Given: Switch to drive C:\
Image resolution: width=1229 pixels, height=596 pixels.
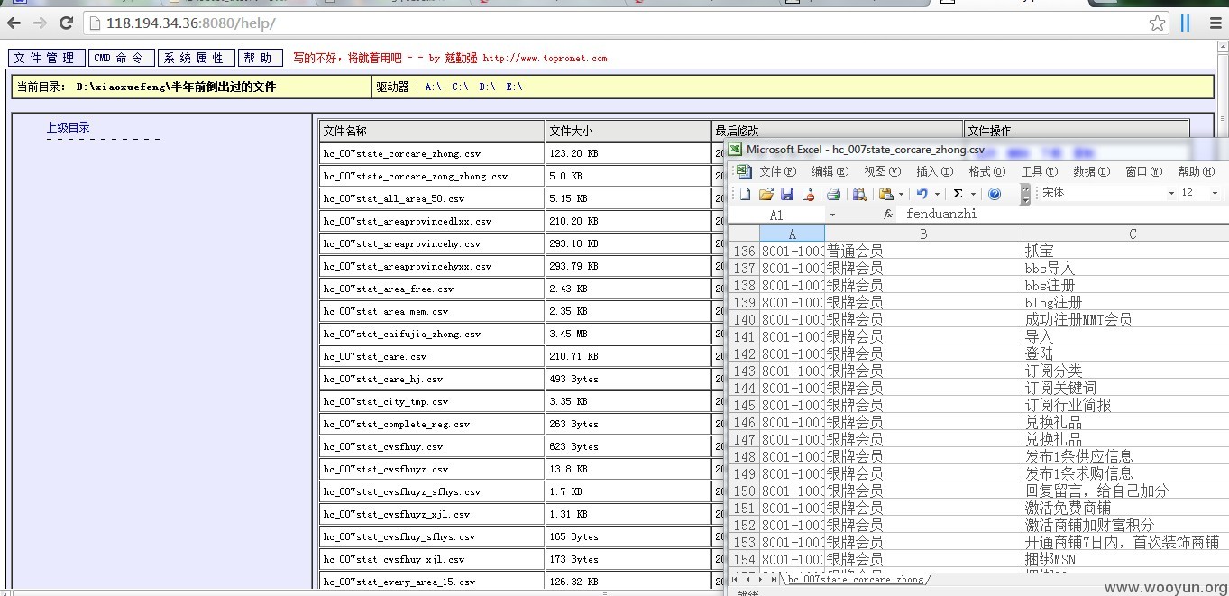Looking at the screenshot, I should click(x=460, y=87).
